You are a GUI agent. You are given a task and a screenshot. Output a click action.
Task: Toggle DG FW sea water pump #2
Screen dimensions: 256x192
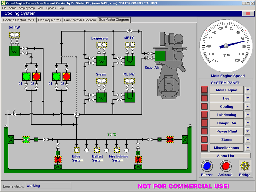[36, 76]
